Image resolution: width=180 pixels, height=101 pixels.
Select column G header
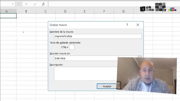pyautogui.click(x=123, y=11)
